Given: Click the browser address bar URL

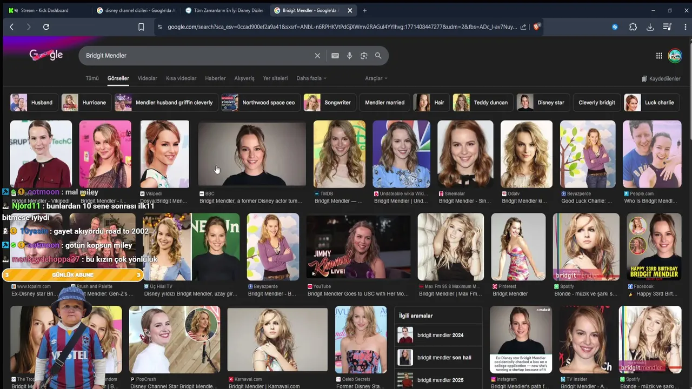Looking at the screenshot, I should pyautogui.click(x=342, y=27).
